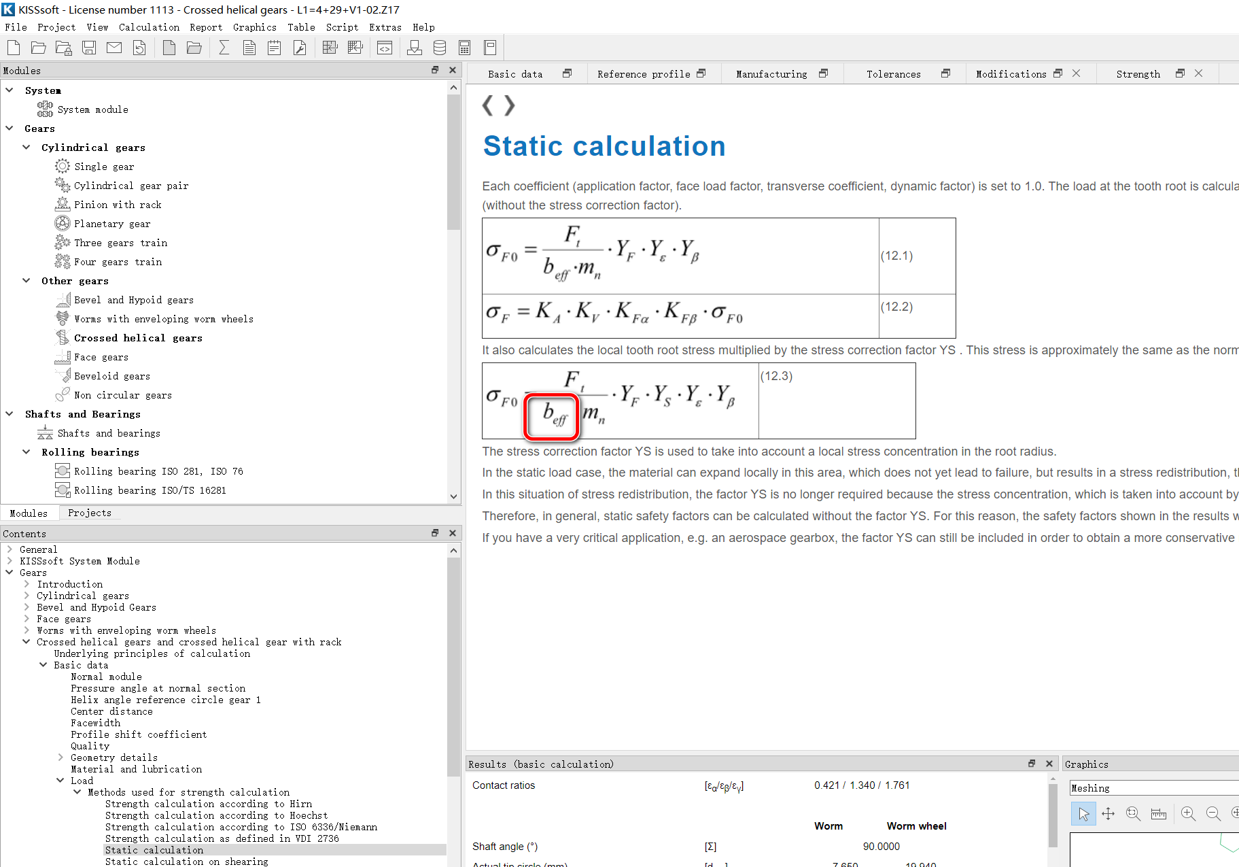Select the Planetary gear module
The height and width of the screenshot is (867, 1239).
pos(112,224)
